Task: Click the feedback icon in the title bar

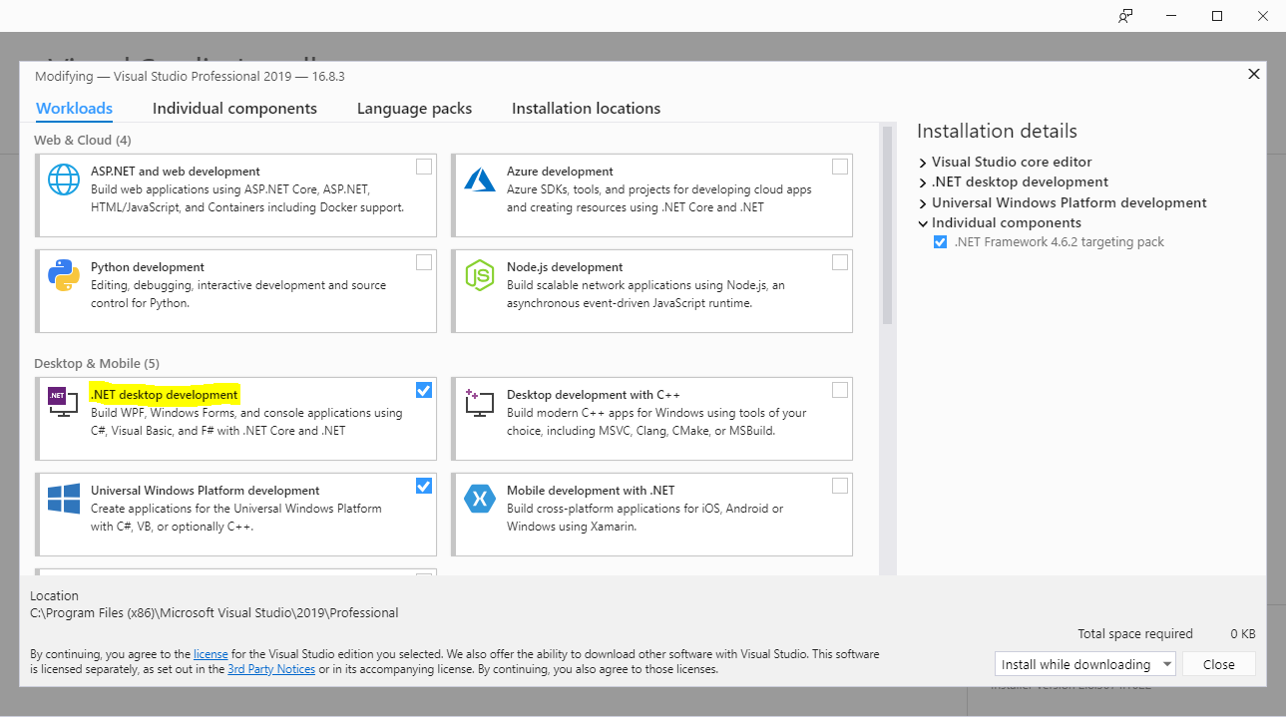Action: [1125, 16]
